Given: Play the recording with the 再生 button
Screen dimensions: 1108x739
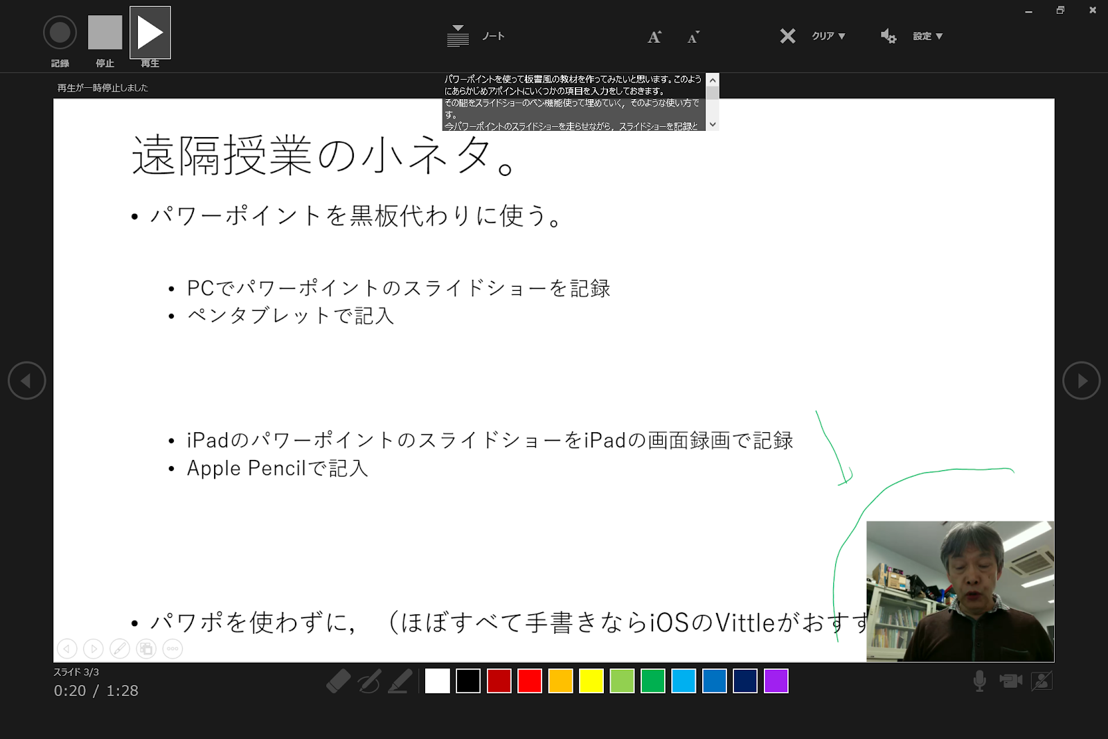Looking at the screenshot, I should [150, 33].
